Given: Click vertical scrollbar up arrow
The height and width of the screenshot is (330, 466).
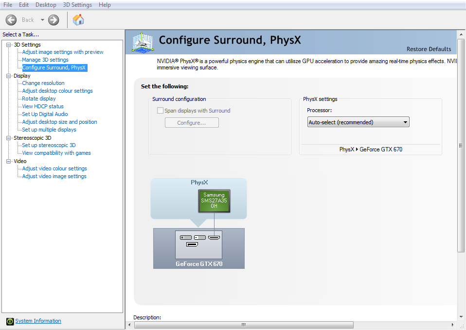Looking at the screenshot, I should (461, 34).
